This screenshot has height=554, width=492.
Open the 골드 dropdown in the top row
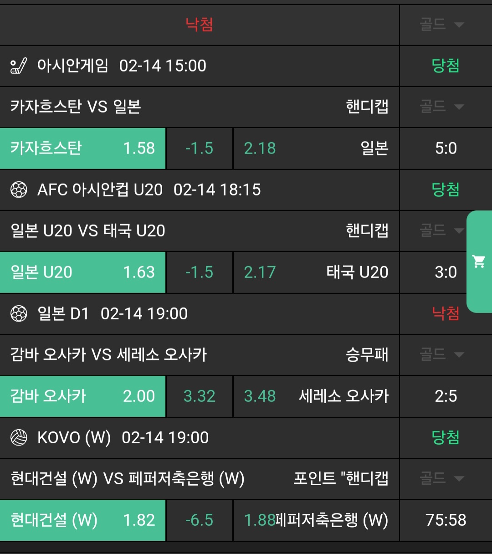coord(441,25)
